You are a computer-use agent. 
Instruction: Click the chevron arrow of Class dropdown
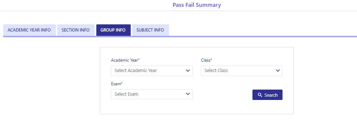[278, 71]
